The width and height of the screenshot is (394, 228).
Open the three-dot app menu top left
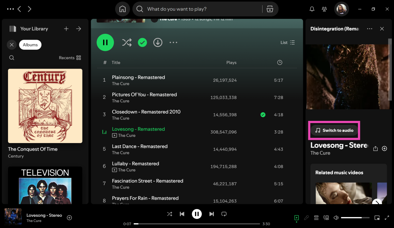click(x=11, y=9)
